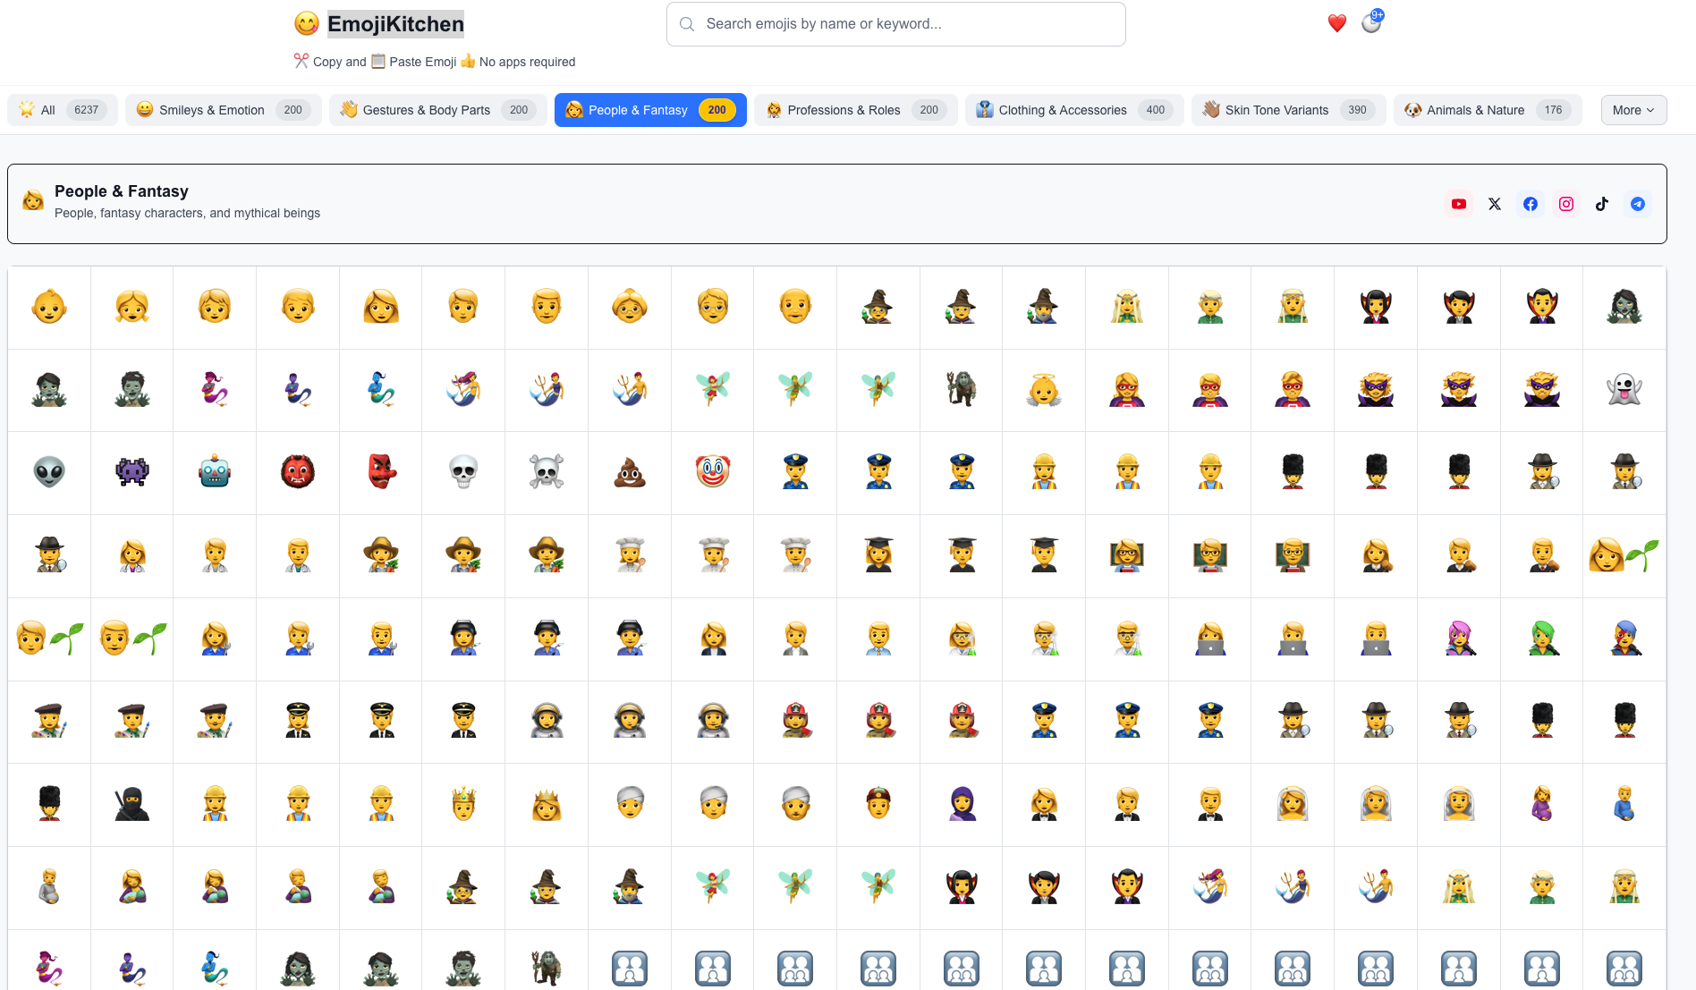Click the magnifier icon in search box
This screenshot has width=1696, height=990.
pos(687,24)
